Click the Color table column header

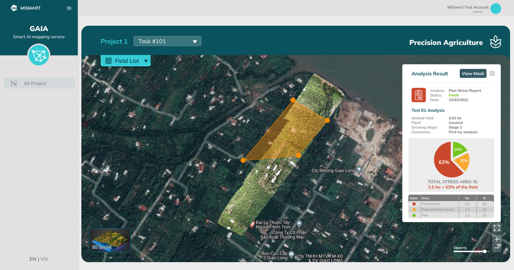pos(414,198)
